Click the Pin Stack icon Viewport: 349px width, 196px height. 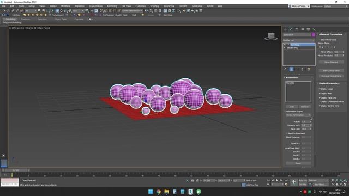(285, 69)
